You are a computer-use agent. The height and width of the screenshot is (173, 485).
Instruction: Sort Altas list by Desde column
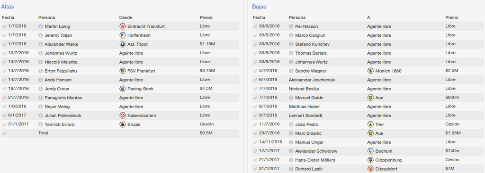point(126,17)
